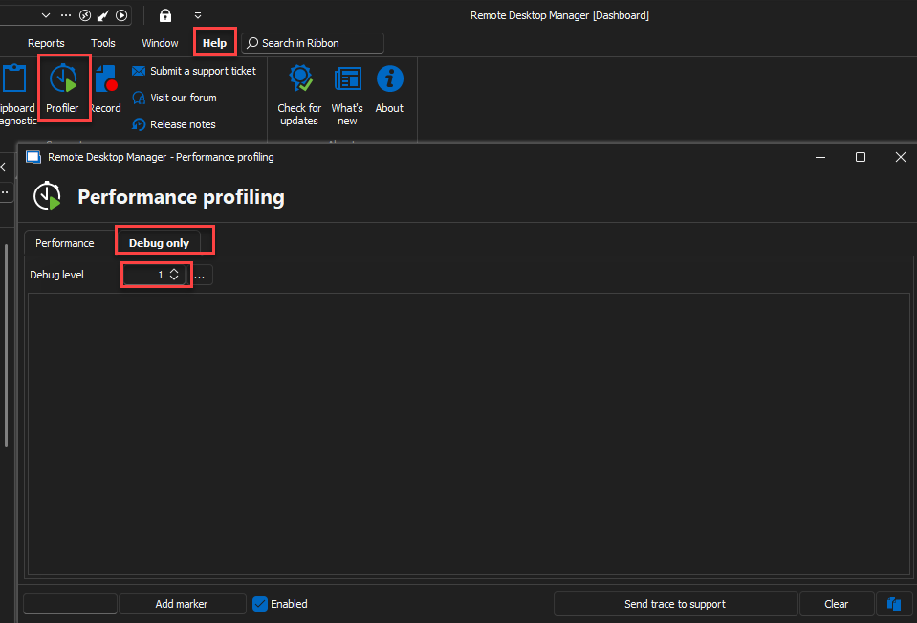Open the quick connect dropdown chevron
The height and width of the screenshot is (623, 917).
(x=46, y=15)
